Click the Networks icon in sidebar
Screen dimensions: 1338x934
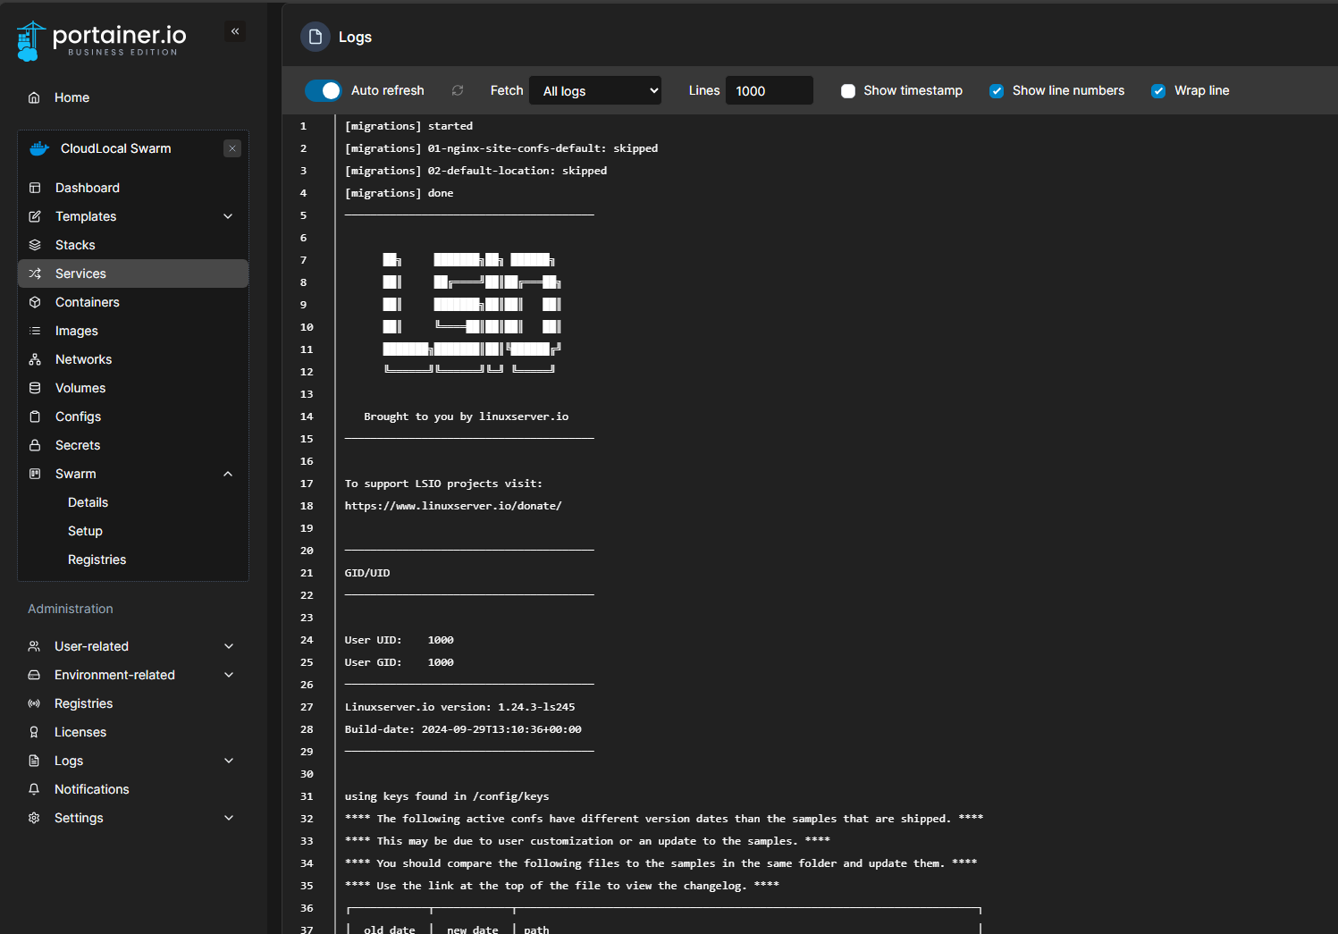pyautogui.click(x=35, y=359)
